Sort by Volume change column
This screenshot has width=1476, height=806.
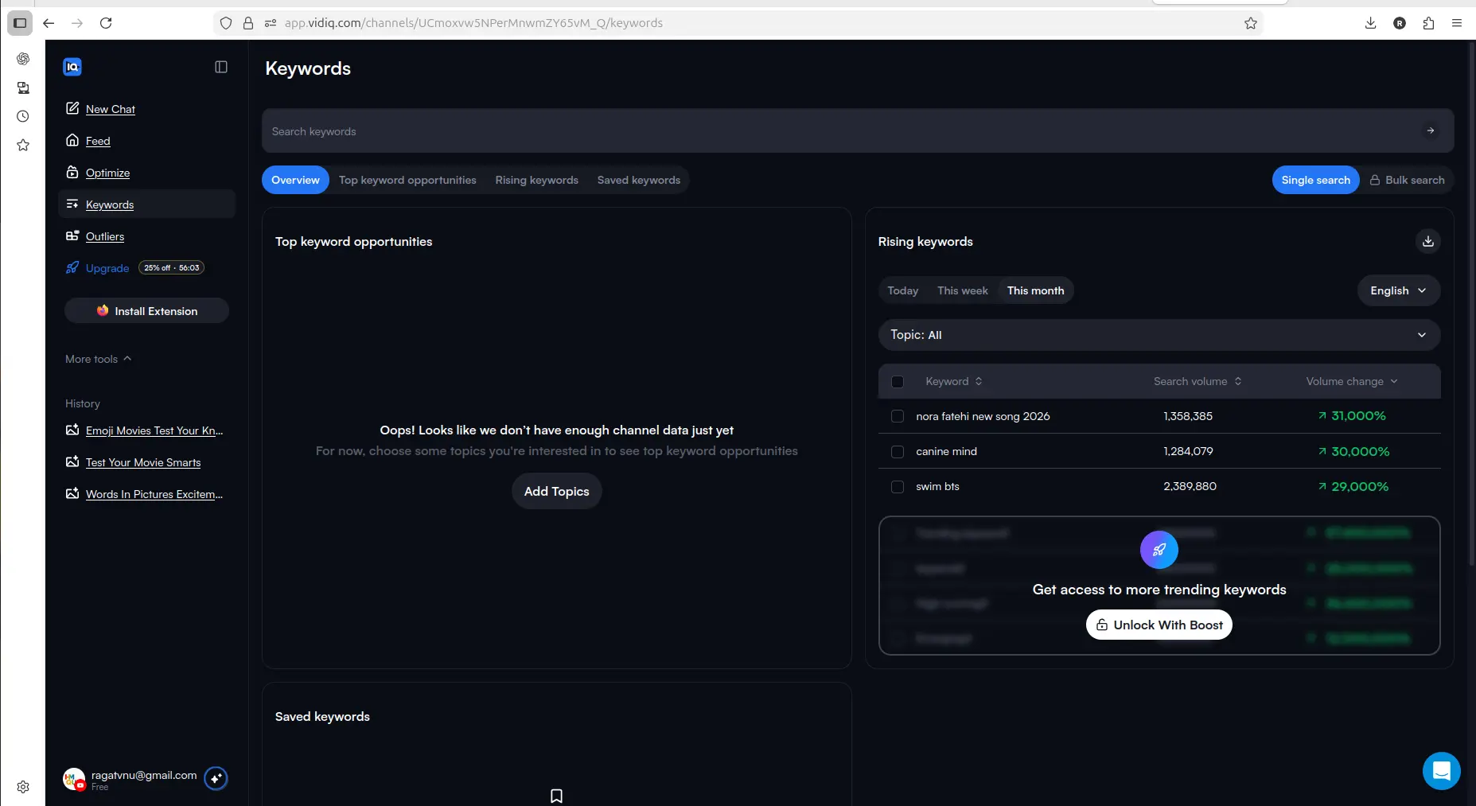[1352, 381]
